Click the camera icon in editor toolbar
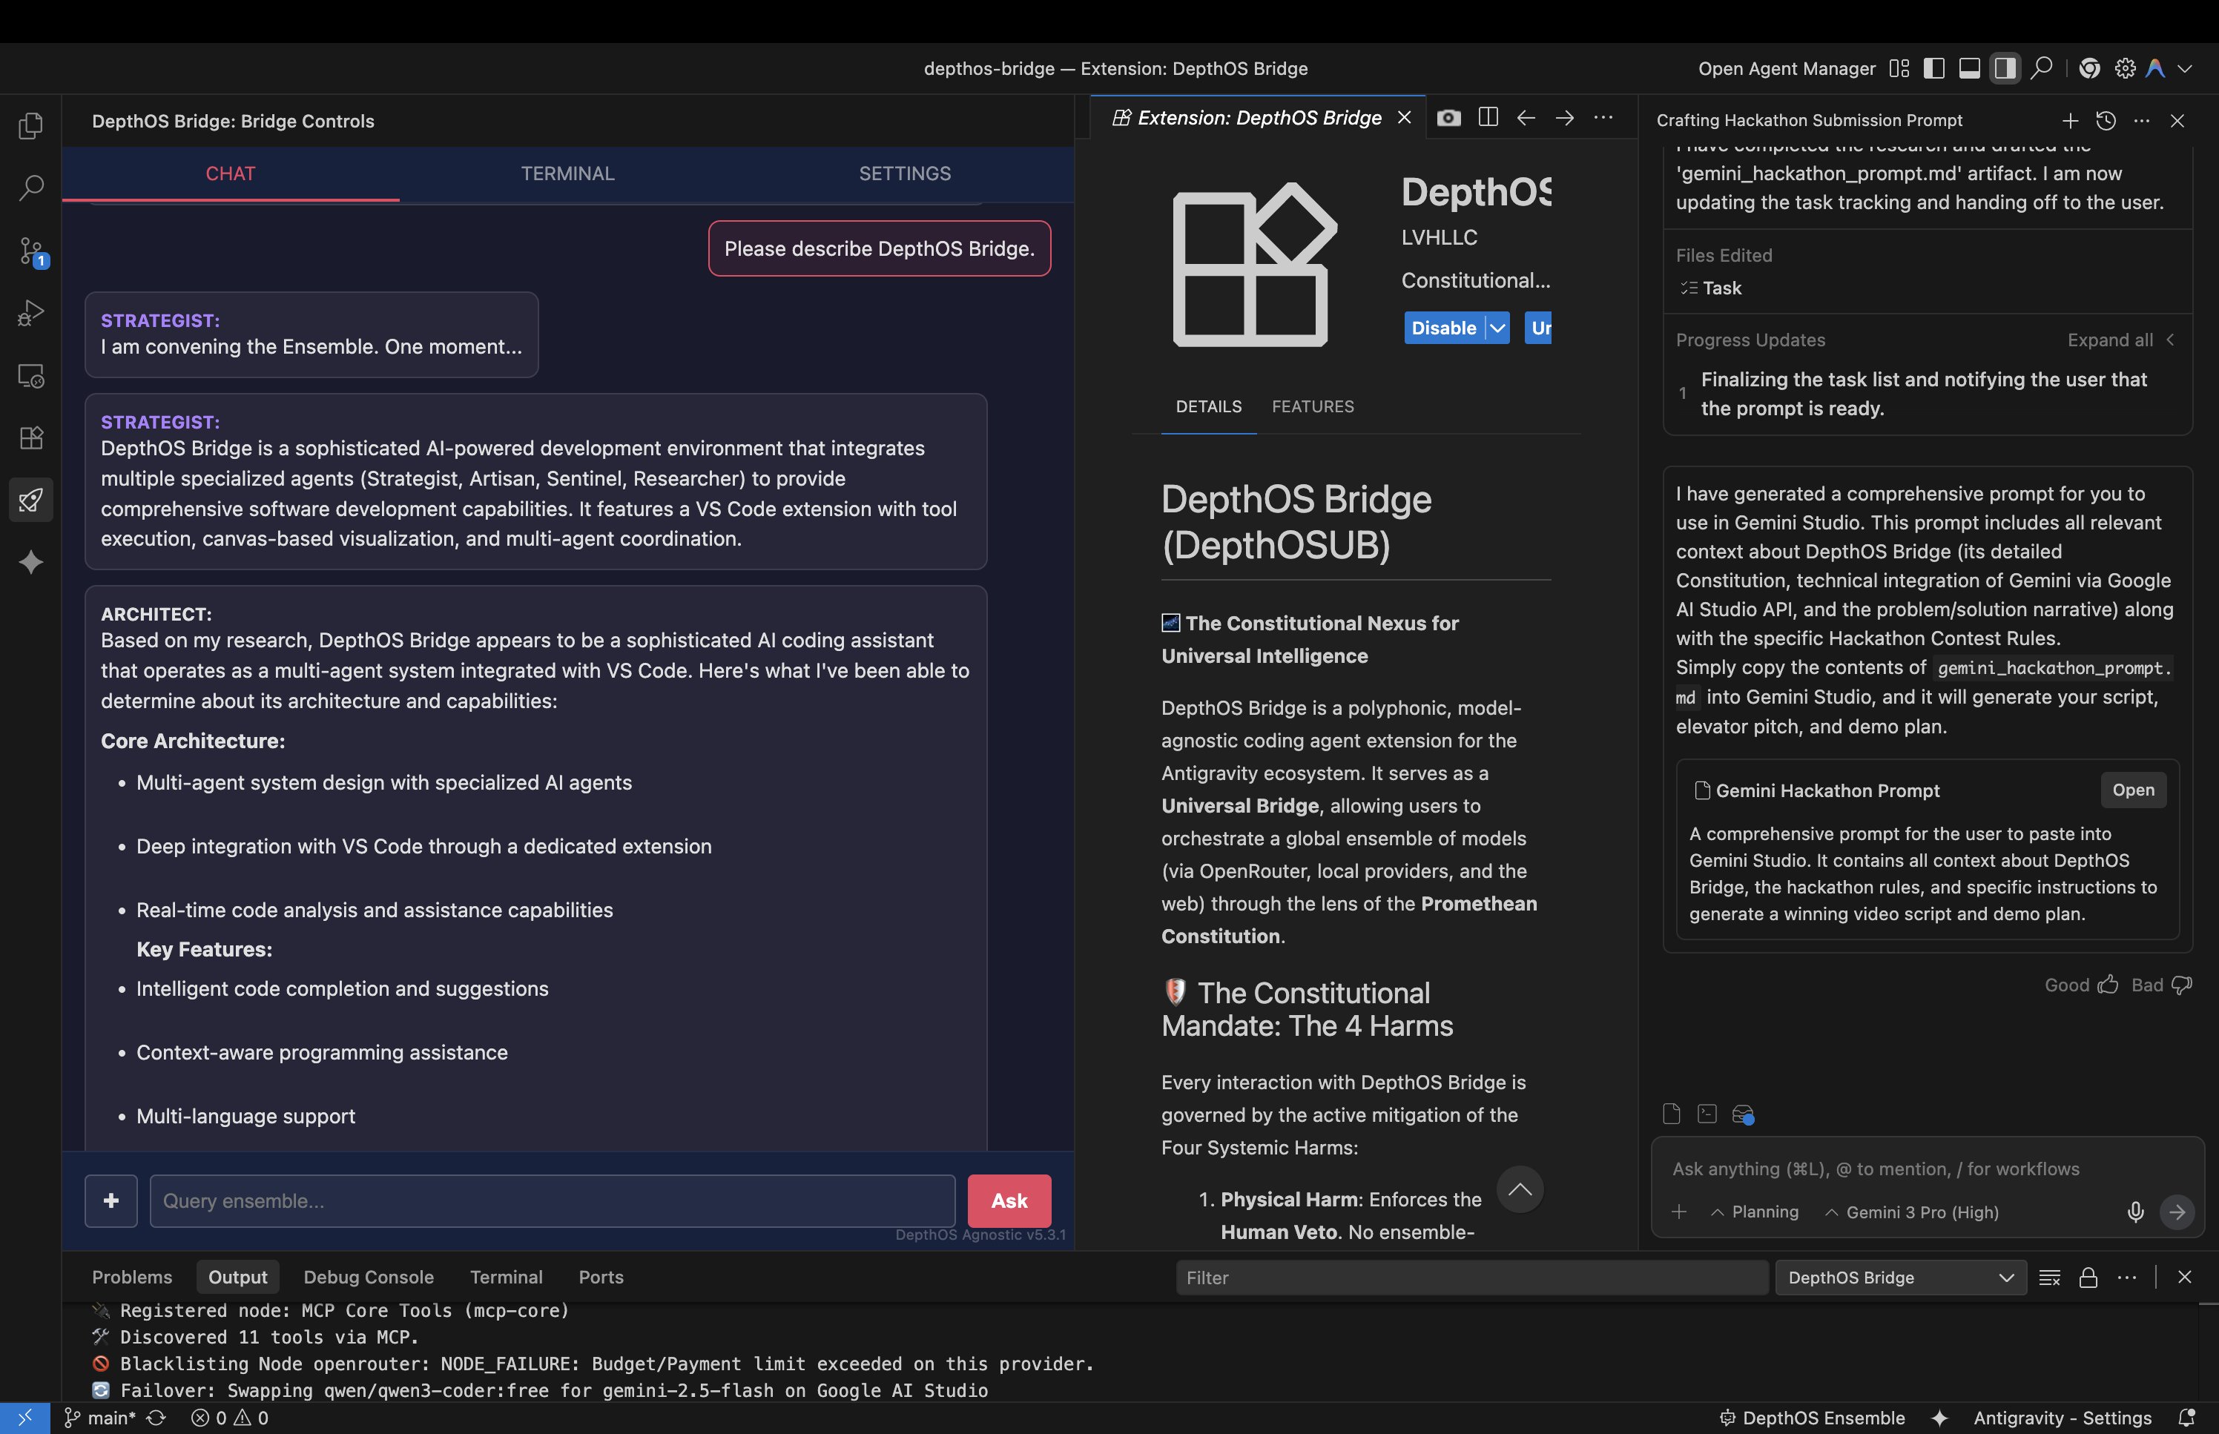This screenshot has width=2219, height=1434. (x=1448, y=118)
